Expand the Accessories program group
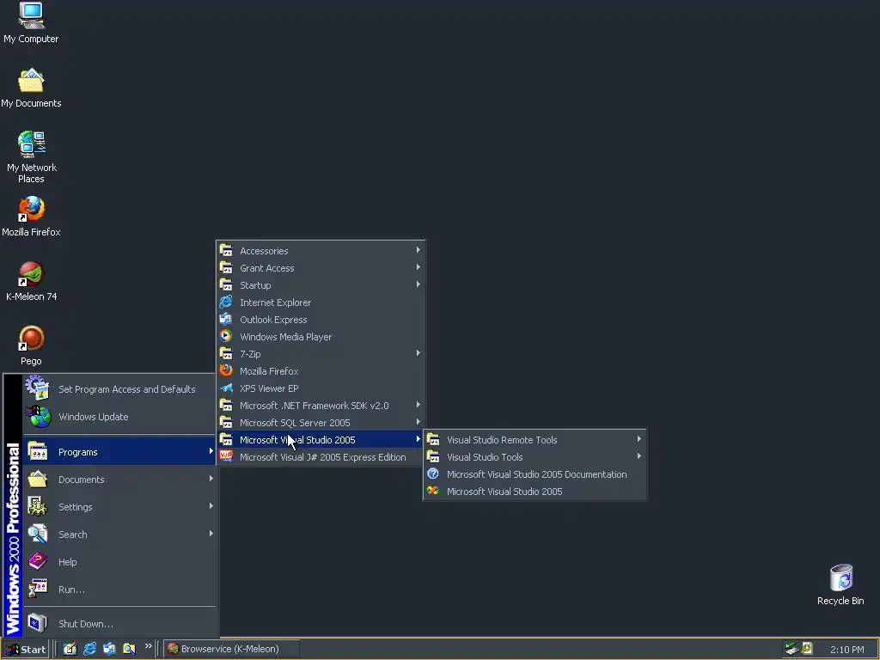The height and width of the screenshot is (660, 880). click(321, 251)
